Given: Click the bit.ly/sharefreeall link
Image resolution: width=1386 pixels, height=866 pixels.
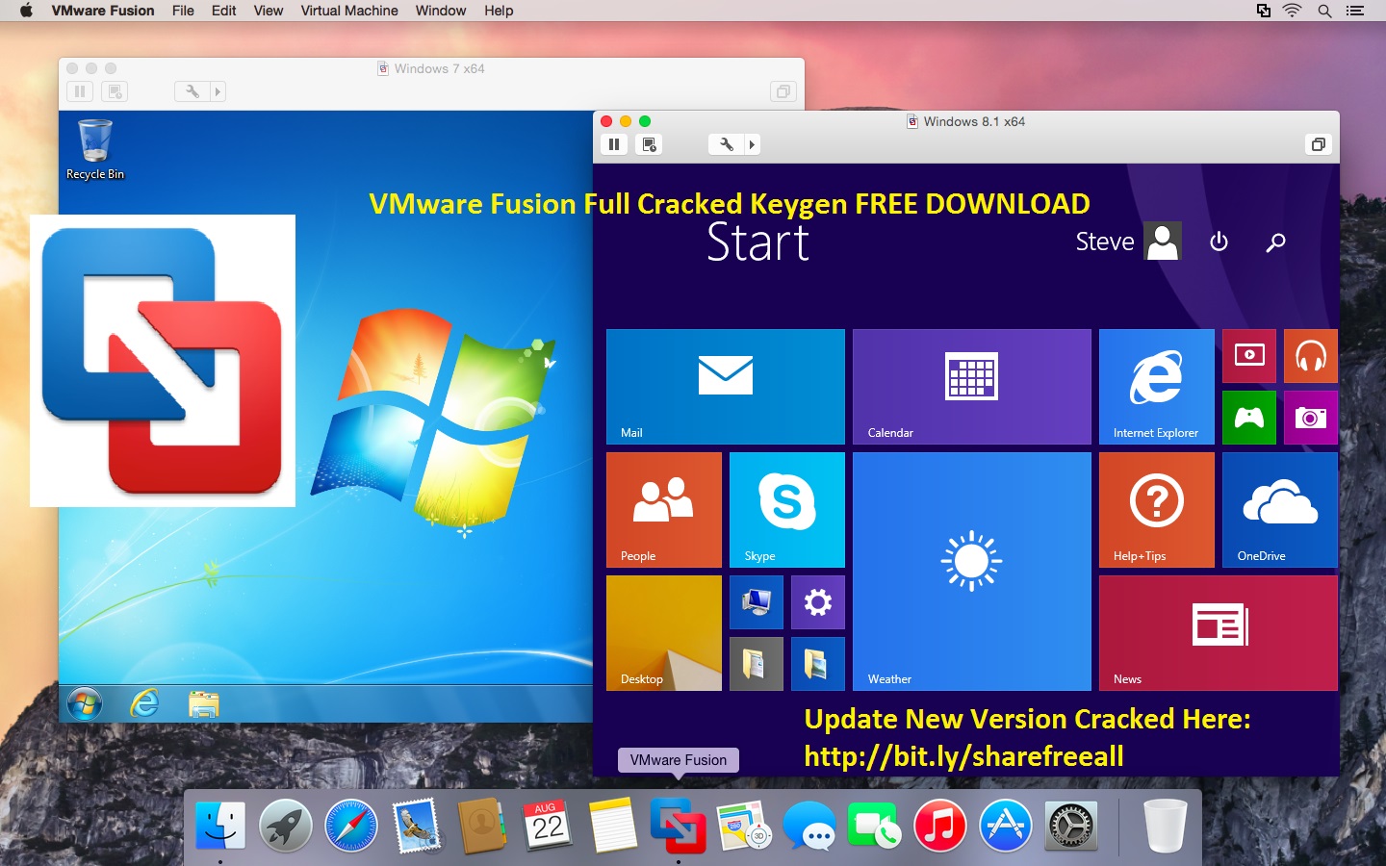Looking at the screenshot, I should click(x=964, y=757).
